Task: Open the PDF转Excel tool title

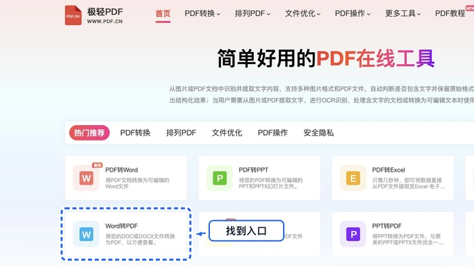Action: click(389, 170)
